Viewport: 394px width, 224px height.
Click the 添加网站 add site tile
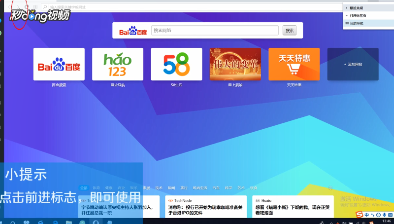tap(353, 64)
